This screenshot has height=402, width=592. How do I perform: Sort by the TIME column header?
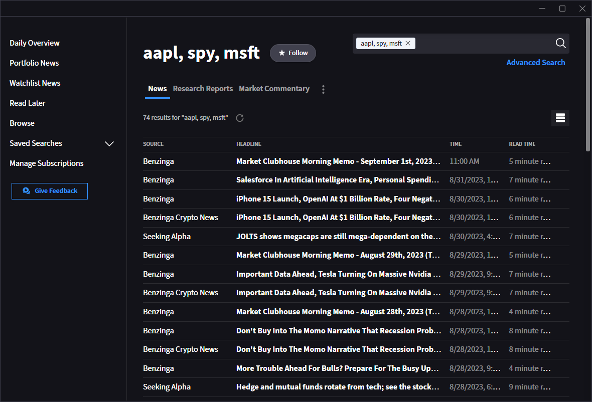456,144
